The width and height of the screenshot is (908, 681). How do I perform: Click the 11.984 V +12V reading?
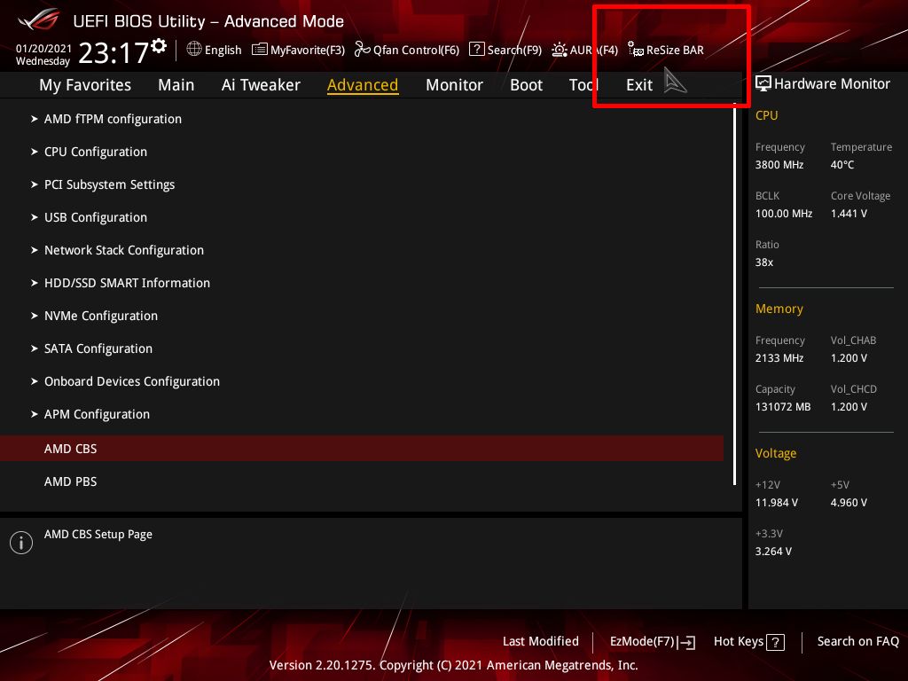tap(776, 503)
